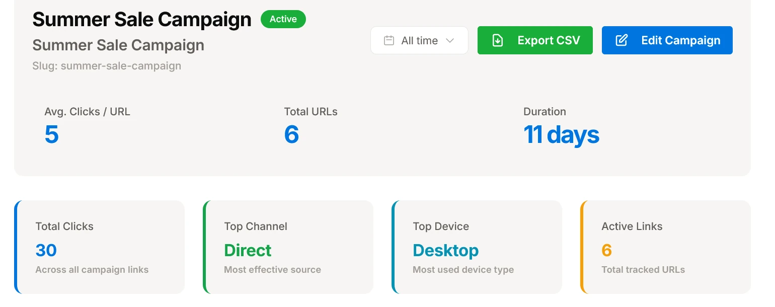Click the Top Channel card title
The image size is (775, 307).
pos(256,226)
